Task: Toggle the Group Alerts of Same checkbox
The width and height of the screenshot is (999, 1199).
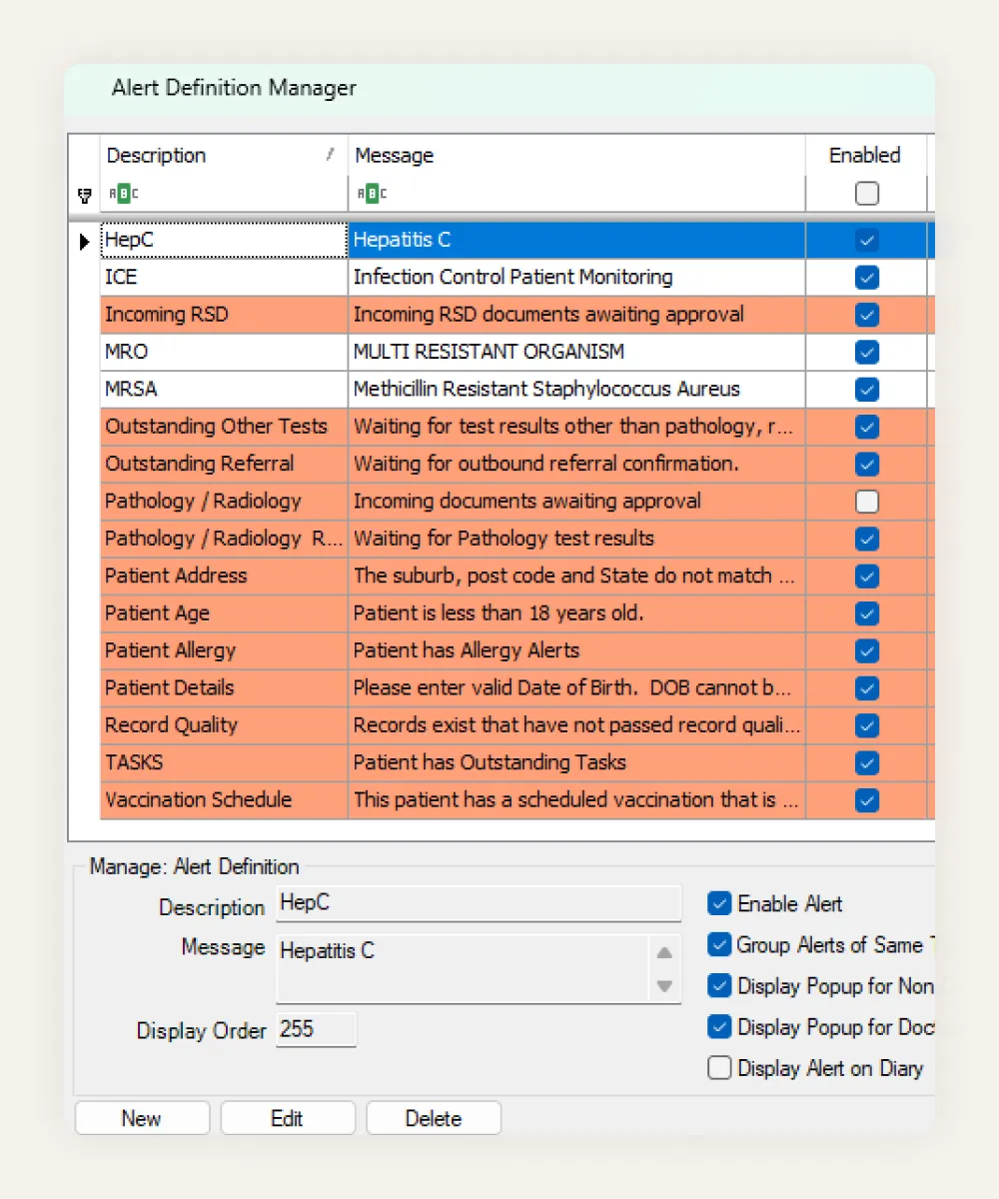Action: (719, 944)
